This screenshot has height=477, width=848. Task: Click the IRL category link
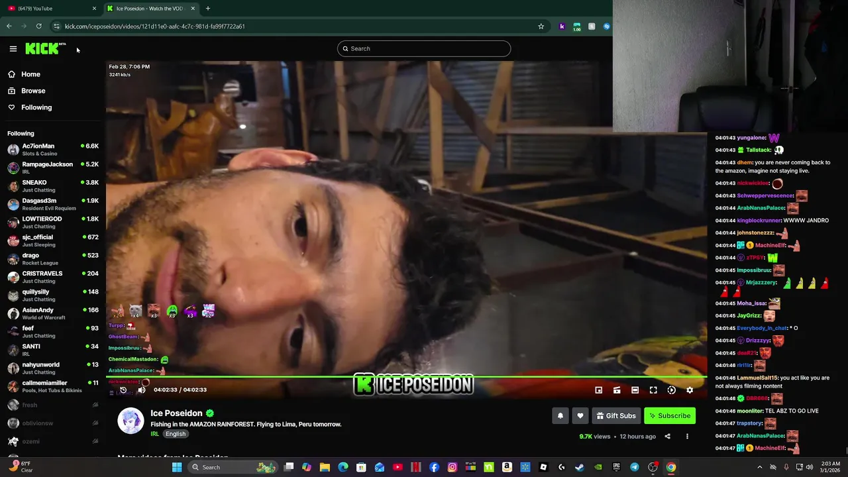(x=154, y=434)
